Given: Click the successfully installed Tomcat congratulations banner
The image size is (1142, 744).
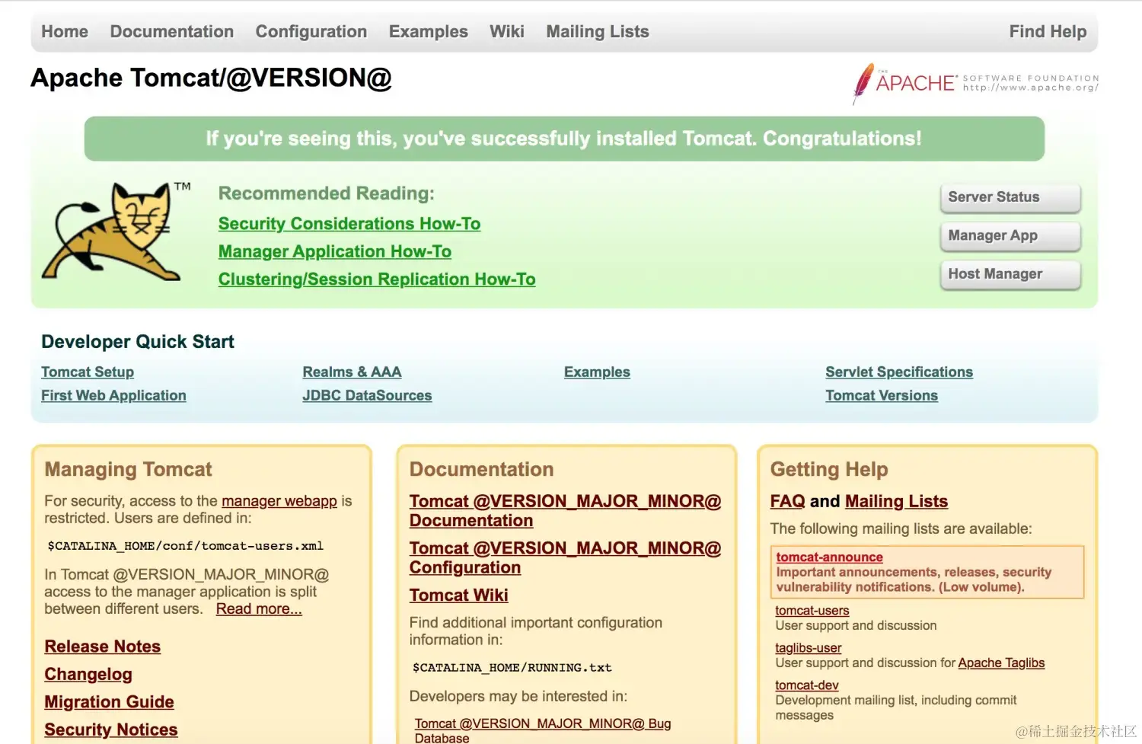Looking at the screenshot, I should tap(564, 139).
